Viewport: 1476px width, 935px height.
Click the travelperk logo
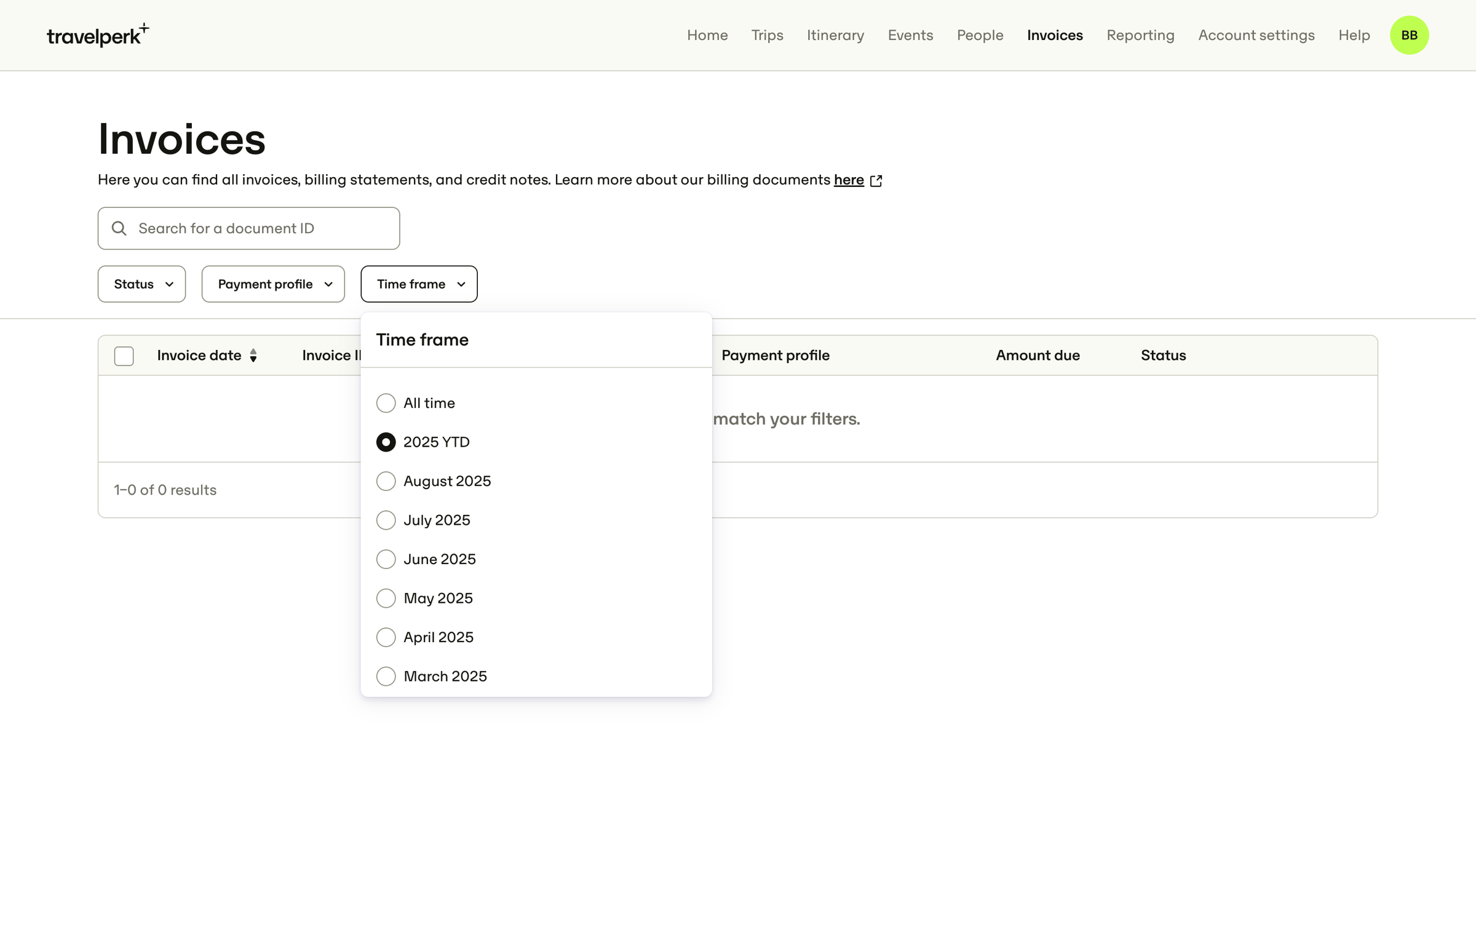point(98,35)
